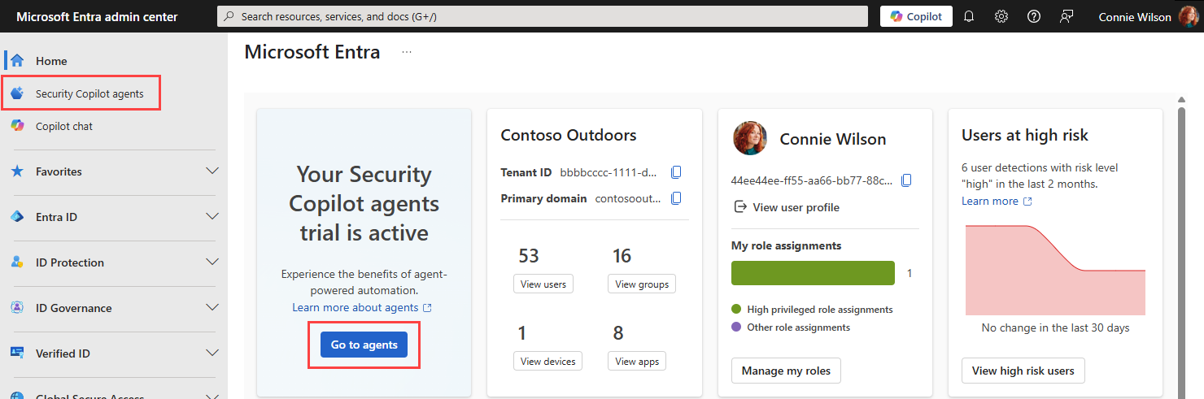Open more options ellipsis beside Microsoft Entra

click(407, 52)
